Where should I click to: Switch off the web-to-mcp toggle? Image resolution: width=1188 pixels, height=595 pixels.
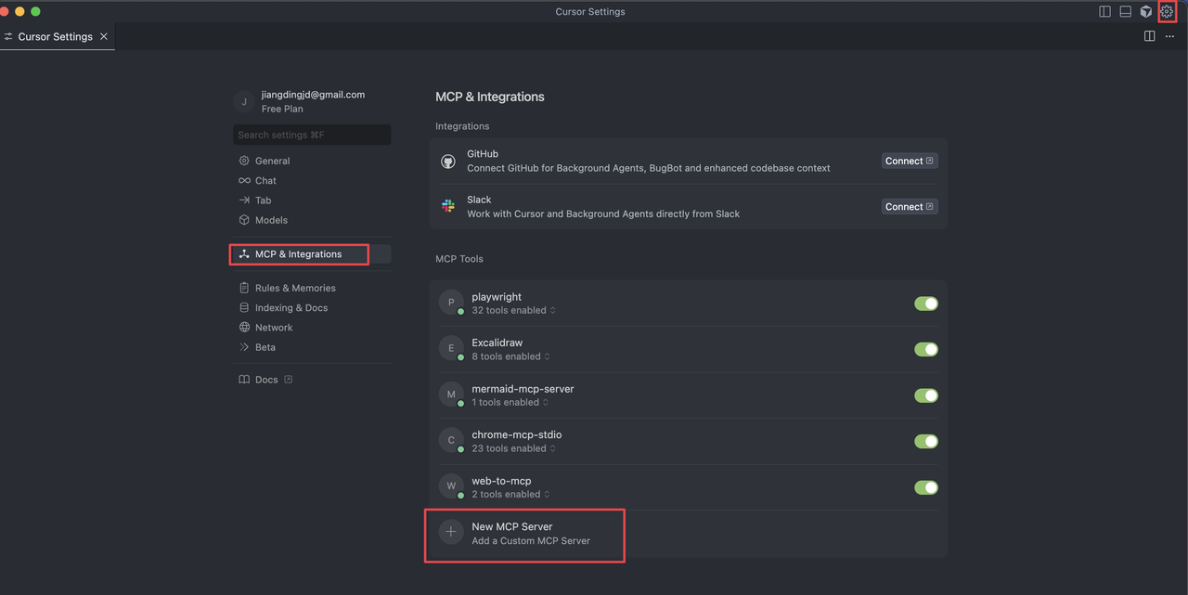click(x=925, y=487)
